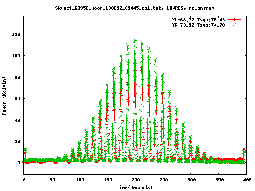The height and width of the screenshot is (191, 255).
Task: Click the 200 tick label on x-axis
Action: point(135,180)
